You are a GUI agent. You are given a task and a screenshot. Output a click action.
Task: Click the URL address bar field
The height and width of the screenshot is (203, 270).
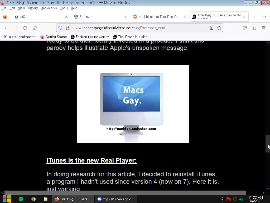point(139,28)
